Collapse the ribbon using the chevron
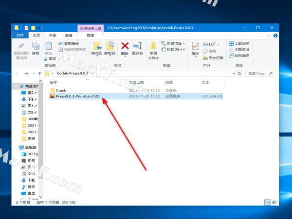 [x=269, y=36]
